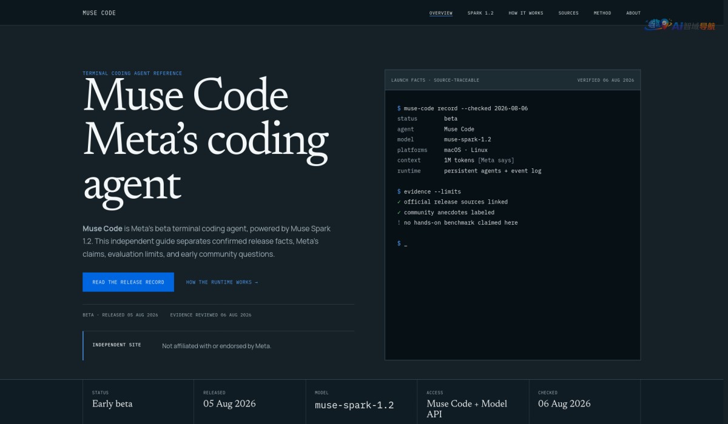
Task: Click 'no hands-on benchmark claimed here' line
Action: 457,223
